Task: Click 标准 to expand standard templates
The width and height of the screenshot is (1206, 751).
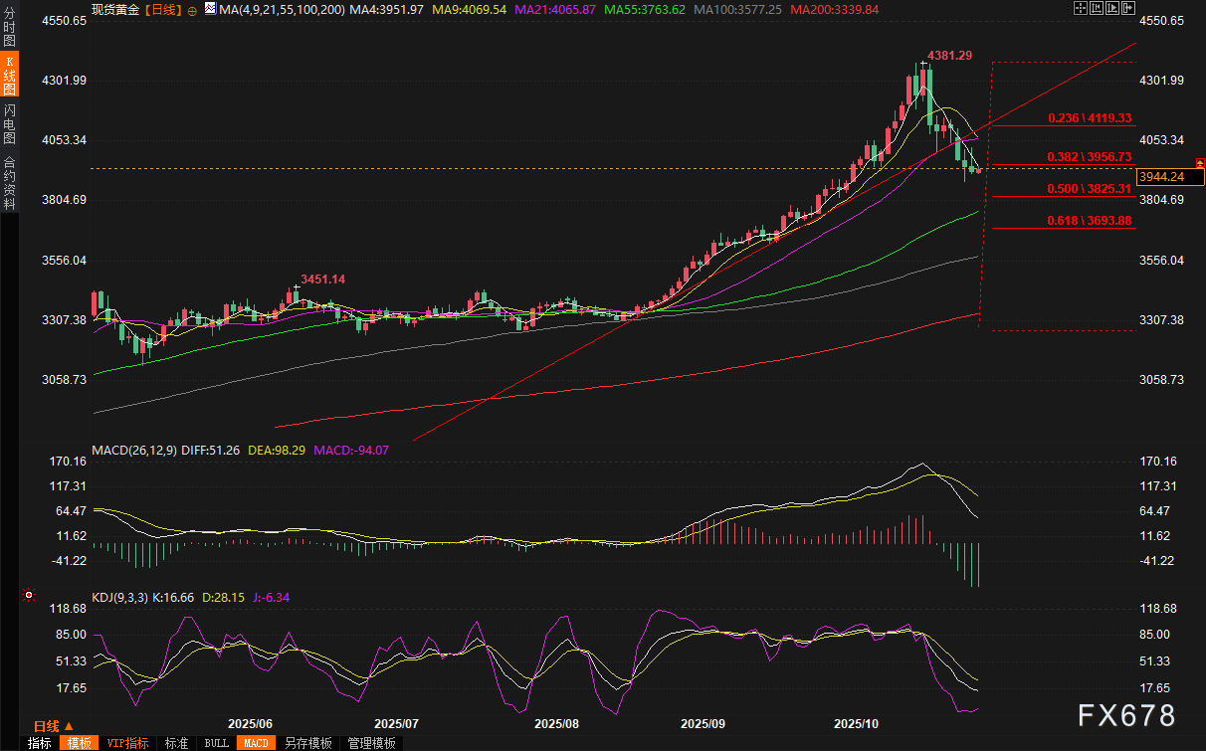Action: click(x=177, y=743)
